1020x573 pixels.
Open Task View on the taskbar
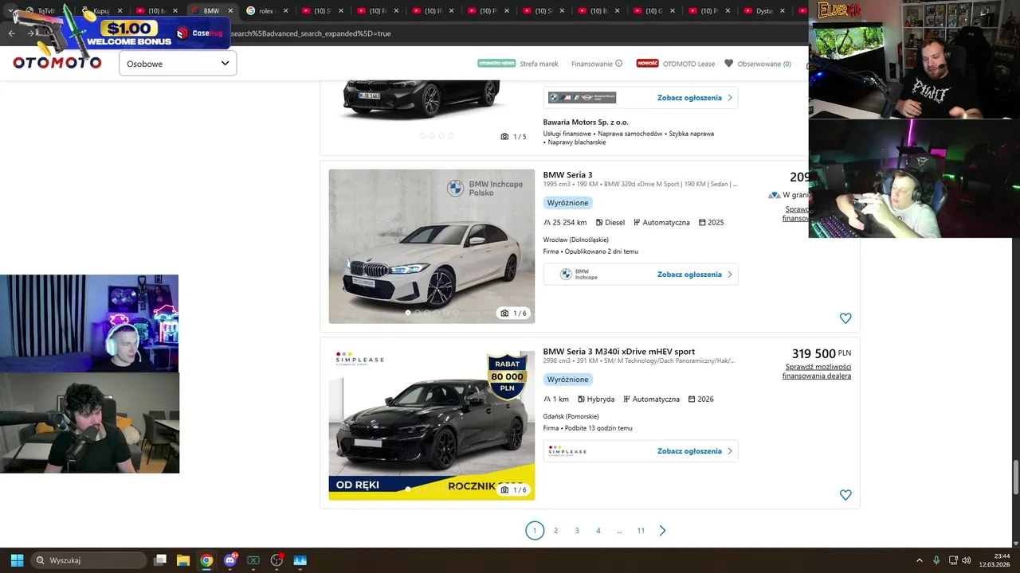tap(160, 560)
